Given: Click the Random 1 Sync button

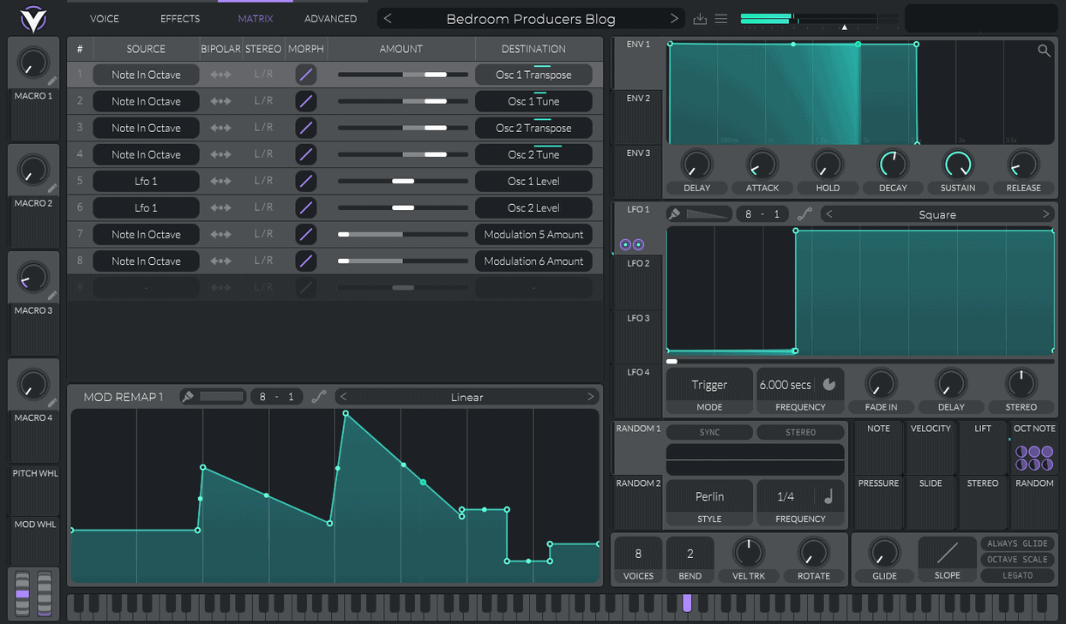Looking at the screenshot, I should coord(709,432).
